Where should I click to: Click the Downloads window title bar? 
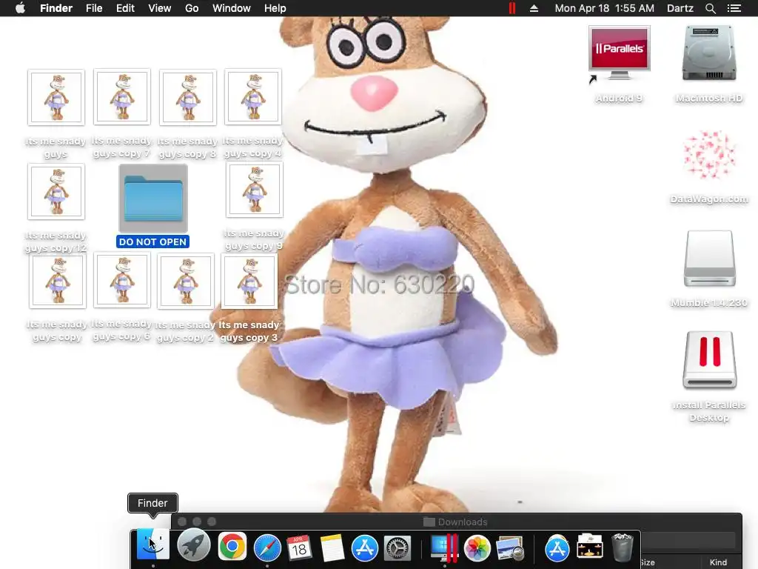[456, 522]
